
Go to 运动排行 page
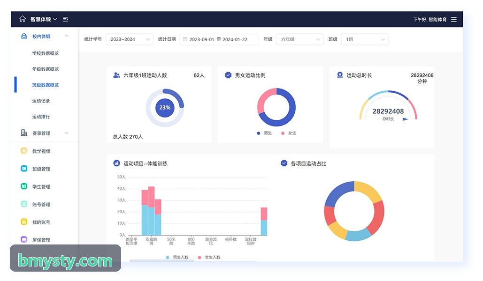tap(41, 117)
